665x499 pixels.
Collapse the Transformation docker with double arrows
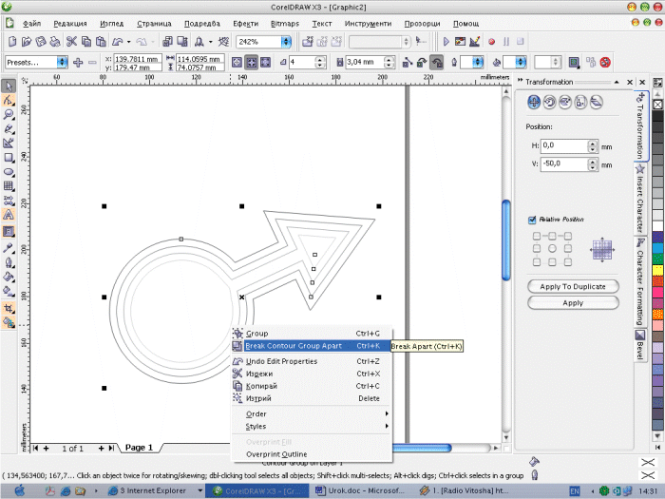(x=520, y=80)
